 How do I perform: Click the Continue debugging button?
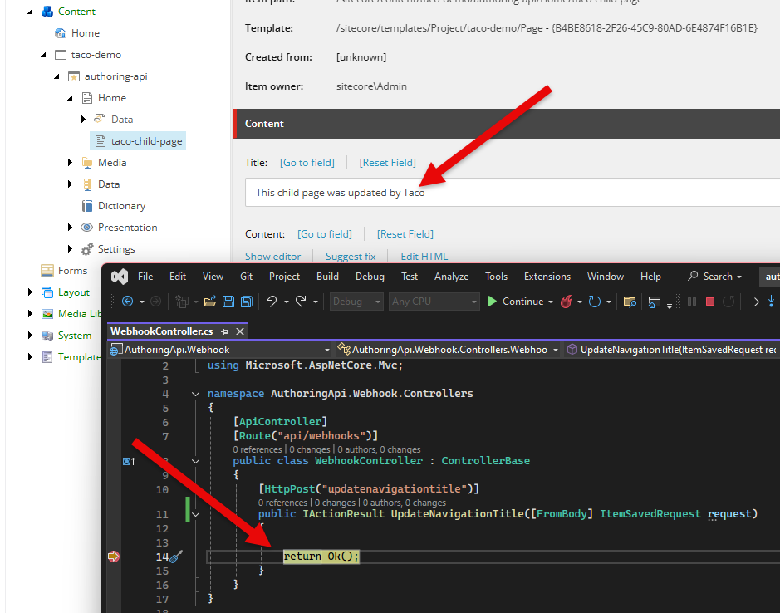pyautogui.click(x=515, y=302)
